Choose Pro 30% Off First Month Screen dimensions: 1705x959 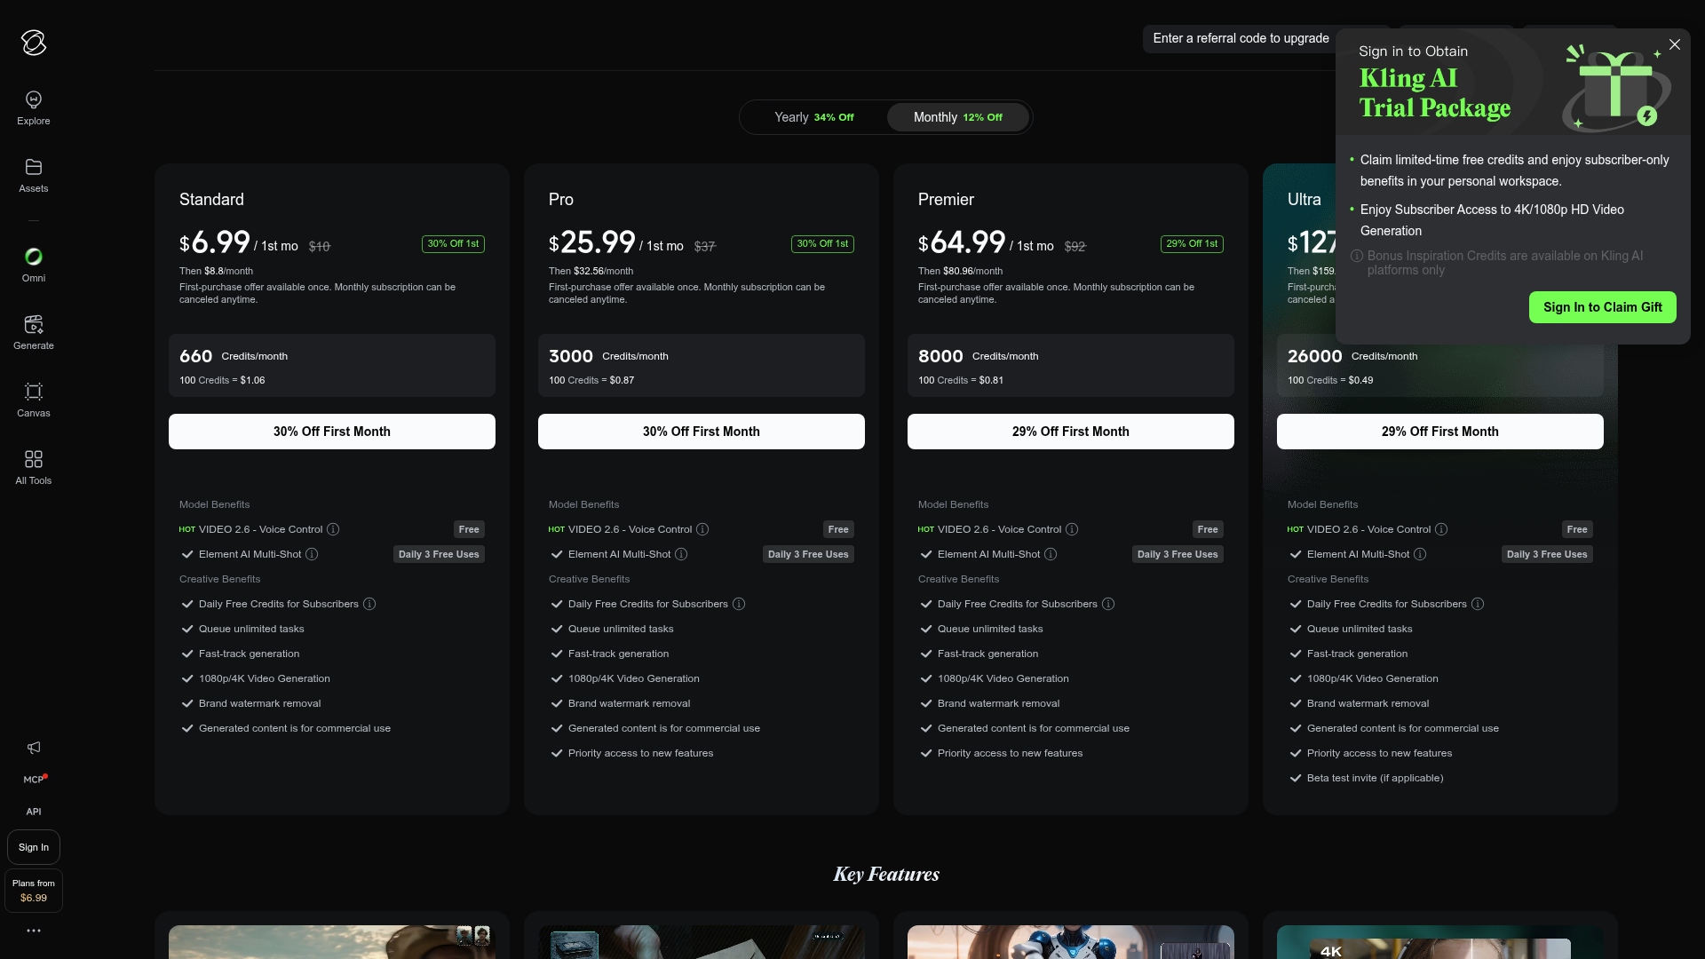pyautogui.click(x=702, y=432)
